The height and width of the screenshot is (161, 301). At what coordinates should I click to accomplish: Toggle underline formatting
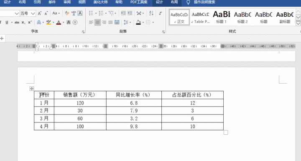click(7, 22)
